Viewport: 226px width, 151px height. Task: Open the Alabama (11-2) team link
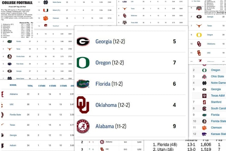pyautogui.click(x=111, y=126)
